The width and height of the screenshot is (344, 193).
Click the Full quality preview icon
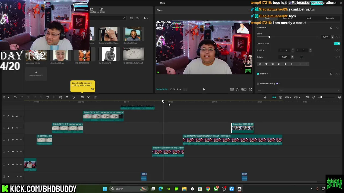pyautogui.click(x=232, y=89)
